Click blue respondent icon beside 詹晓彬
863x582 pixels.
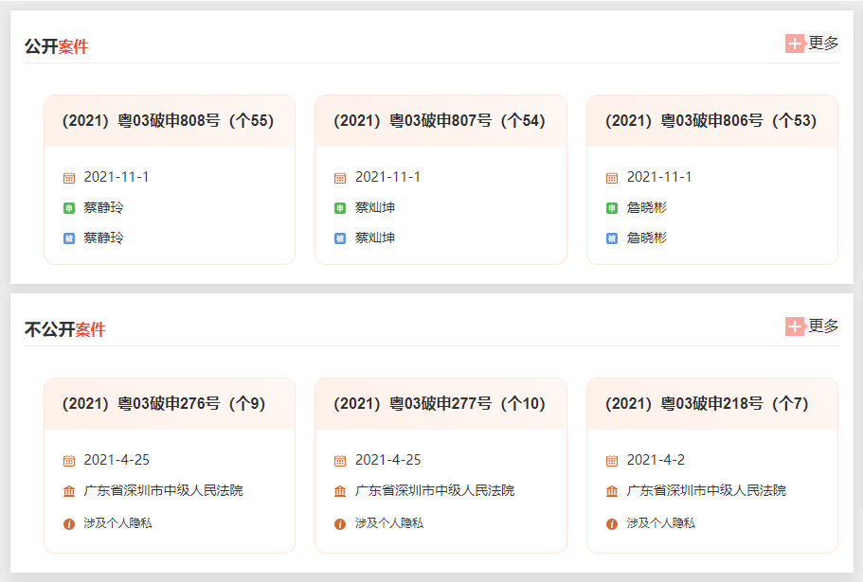click(x=612, y=238)
